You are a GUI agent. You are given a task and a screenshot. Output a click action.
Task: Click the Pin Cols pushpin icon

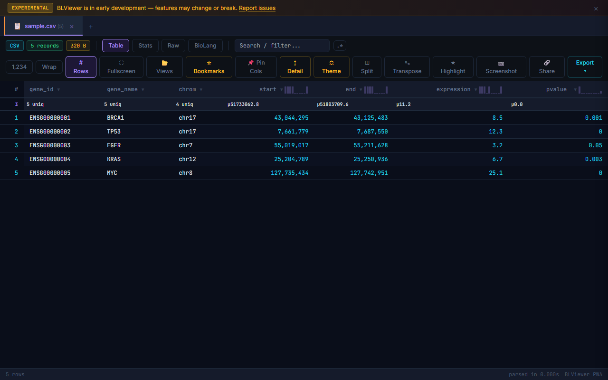(x=251, y=63)
